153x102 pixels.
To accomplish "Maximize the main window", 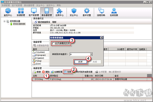I will [x=147, y=2].
